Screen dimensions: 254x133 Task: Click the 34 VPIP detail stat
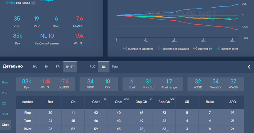point(90,84)
